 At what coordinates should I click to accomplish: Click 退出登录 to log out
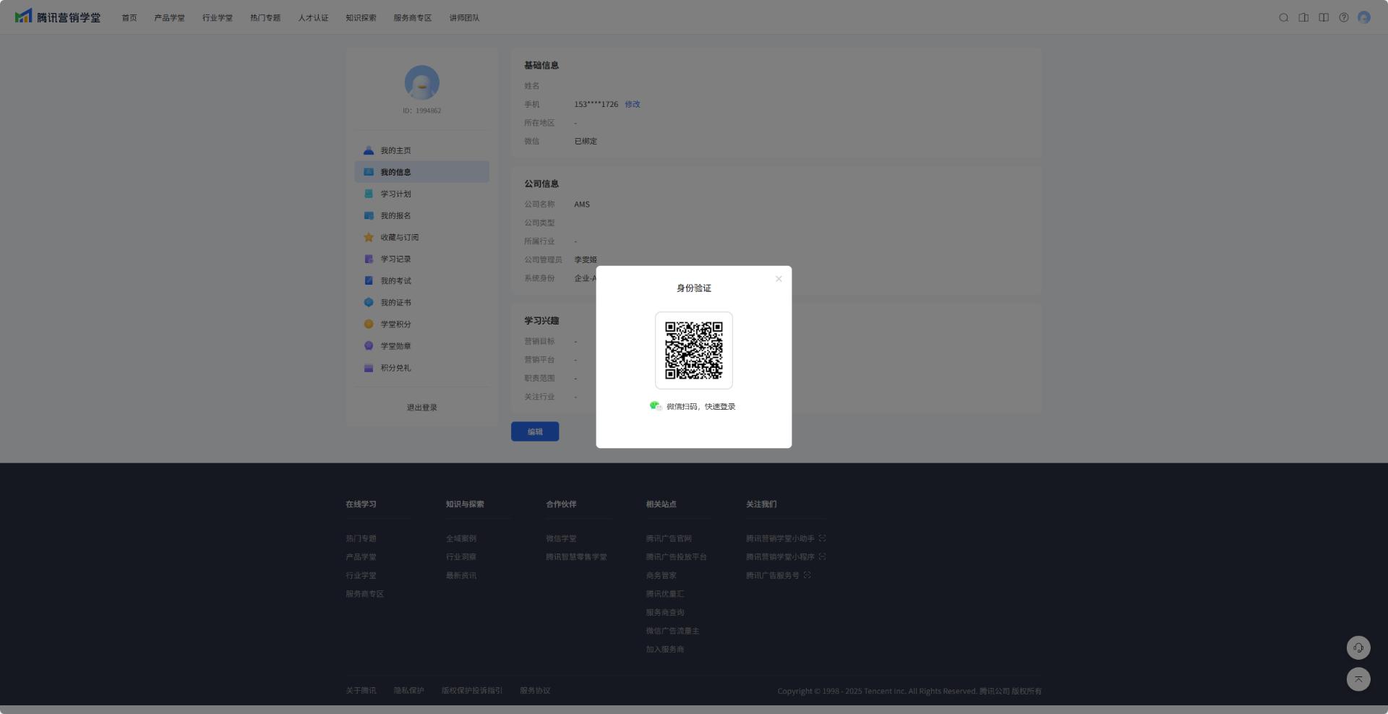[421, 408]
